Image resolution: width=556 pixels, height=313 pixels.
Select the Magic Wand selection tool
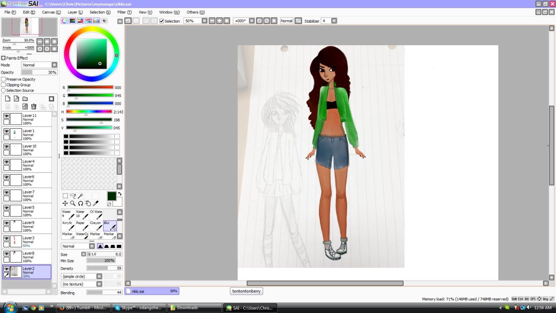pyautogui.click(x=80, y=196)
